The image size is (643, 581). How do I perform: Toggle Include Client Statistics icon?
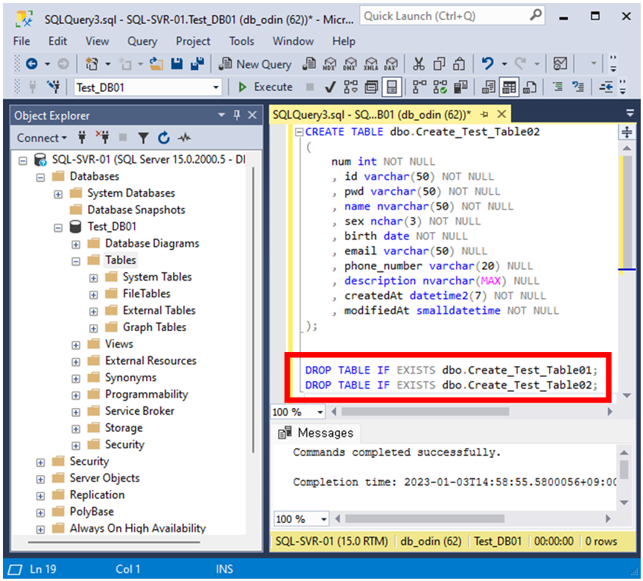coord(460,87)
